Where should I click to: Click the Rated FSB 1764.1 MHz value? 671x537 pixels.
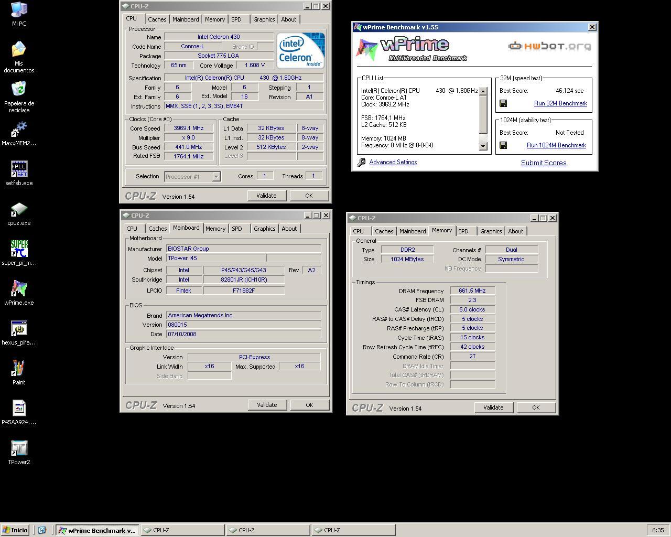189,156
